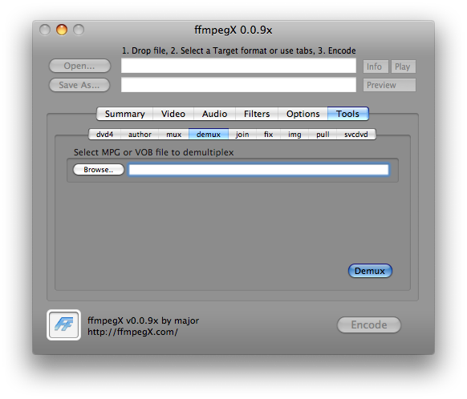This screenshot has height=399, width=467.
Task: Select the demux subtab
Action: tap(209, 135)
